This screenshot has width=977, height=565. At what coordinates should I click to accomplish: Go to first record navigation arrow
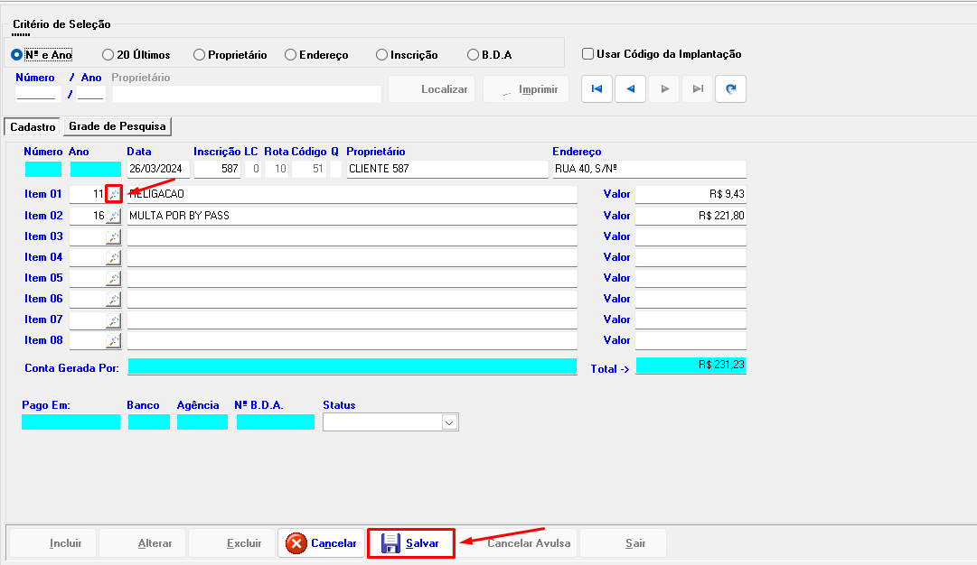pyautogui.click(x=597, y=89)
